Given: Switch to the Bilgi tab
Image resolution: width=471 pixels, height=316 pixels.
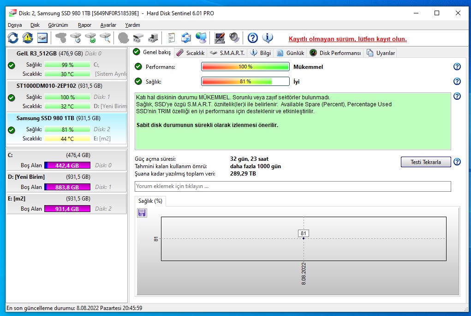Looking at the screenshot, I should [x=261, y=53].
